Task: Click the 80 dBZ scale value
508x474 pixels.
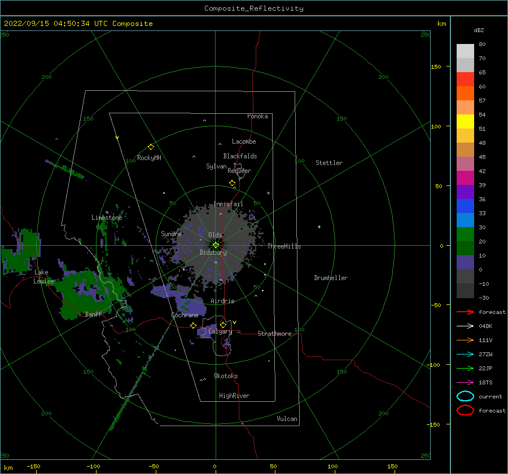Action: (x=482, y=44)
